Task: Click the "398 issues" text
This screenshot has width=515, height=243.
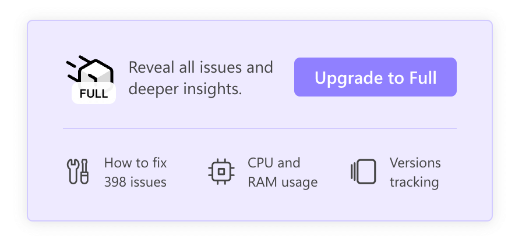Action: 135,182
